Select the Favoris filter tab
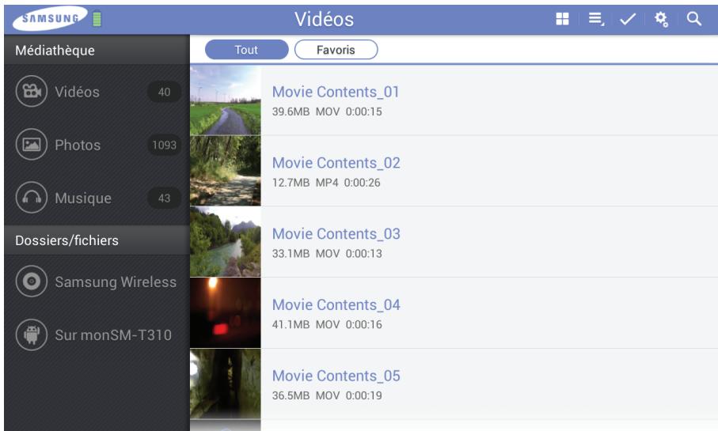The height and width of the screenshot is (431, 718). pyautogui.click(x=336, y=49)
